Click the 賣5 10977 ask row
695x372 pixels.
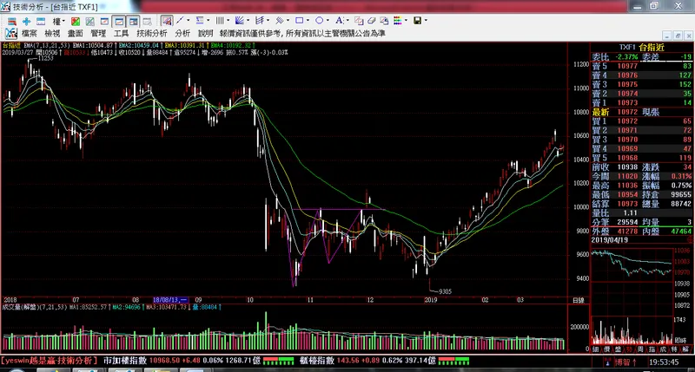tap(642, 66)
